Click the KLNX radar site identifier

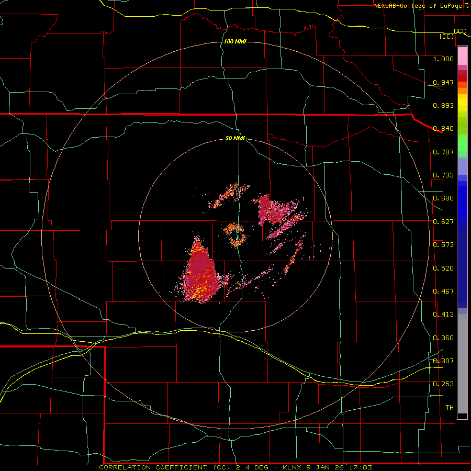292,467
